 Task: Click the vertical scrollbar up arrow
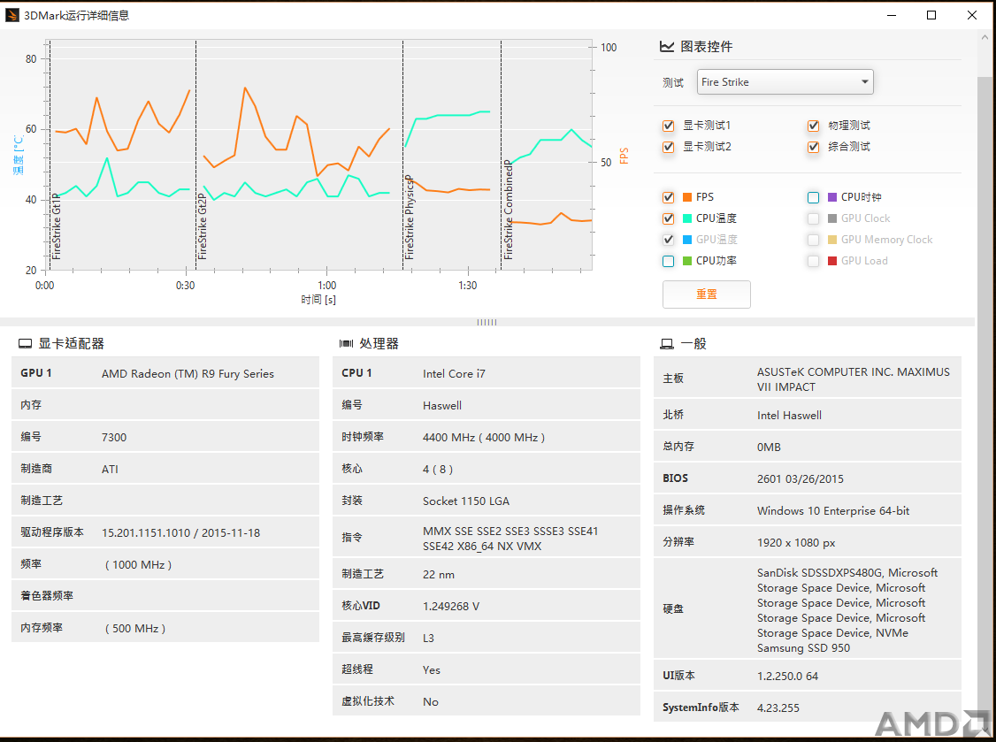click(x=985, y=37)
